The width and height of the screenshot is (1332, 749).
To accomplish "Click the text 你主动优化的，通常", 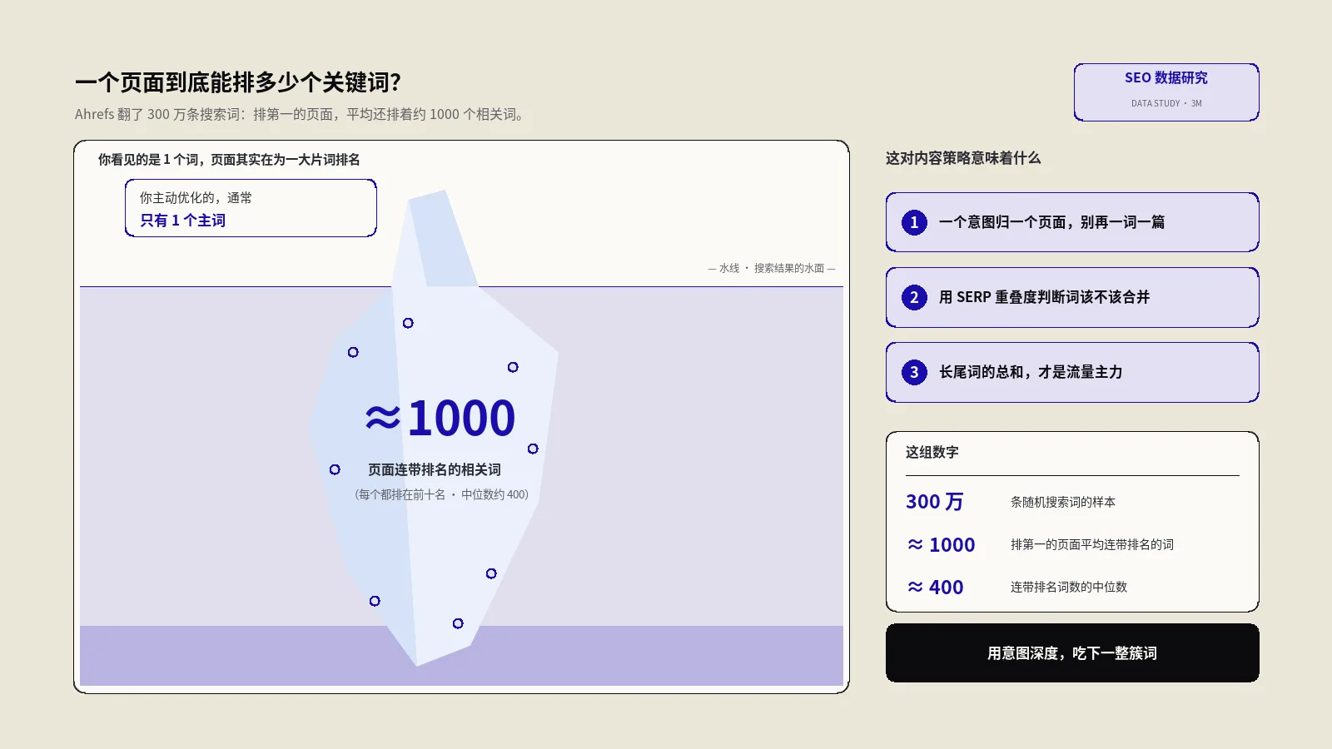I will (196, 197).
